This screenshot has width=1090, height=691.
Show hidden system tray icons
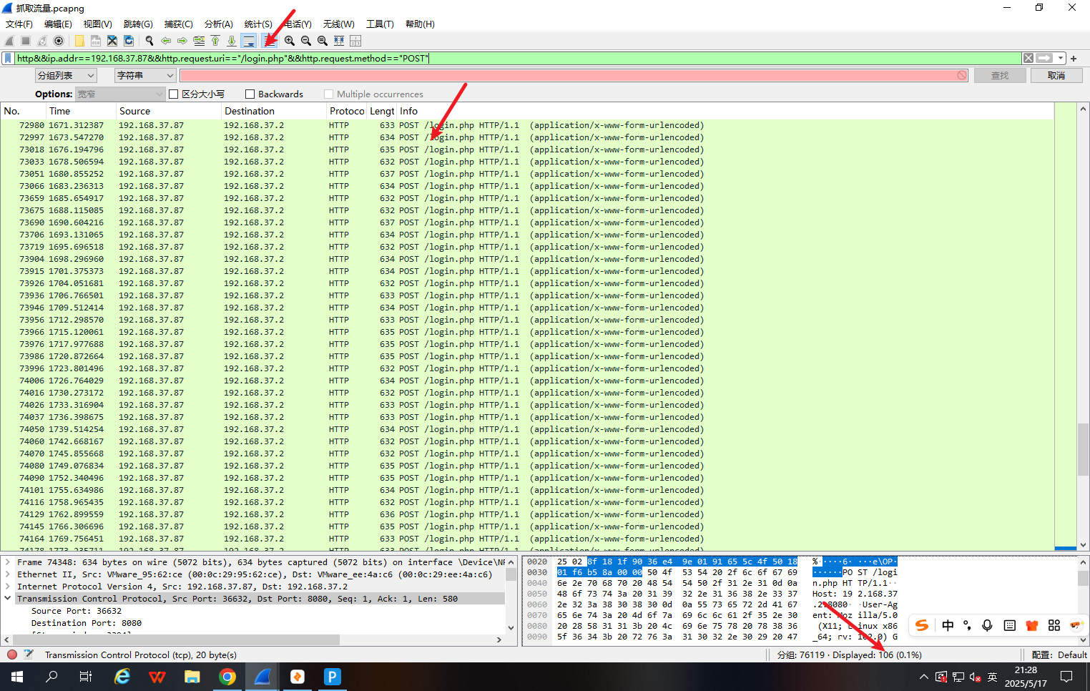click(x=923, y=677)
